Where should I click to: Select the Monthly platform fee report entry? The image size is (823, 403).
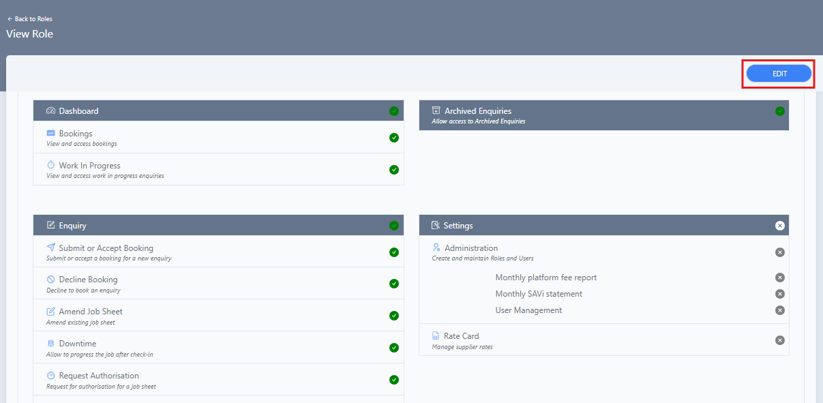(x=545, y=277)
